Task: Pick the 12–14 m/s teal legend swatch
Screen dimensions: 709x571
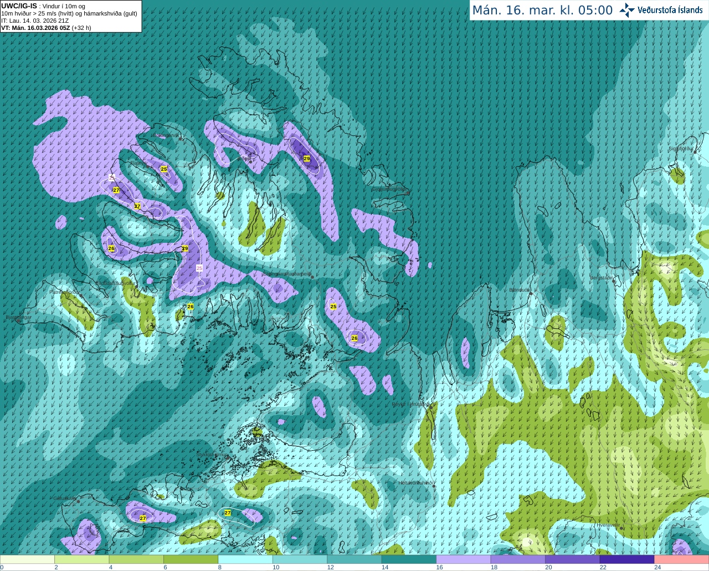Action: click(x=354, y=559)
